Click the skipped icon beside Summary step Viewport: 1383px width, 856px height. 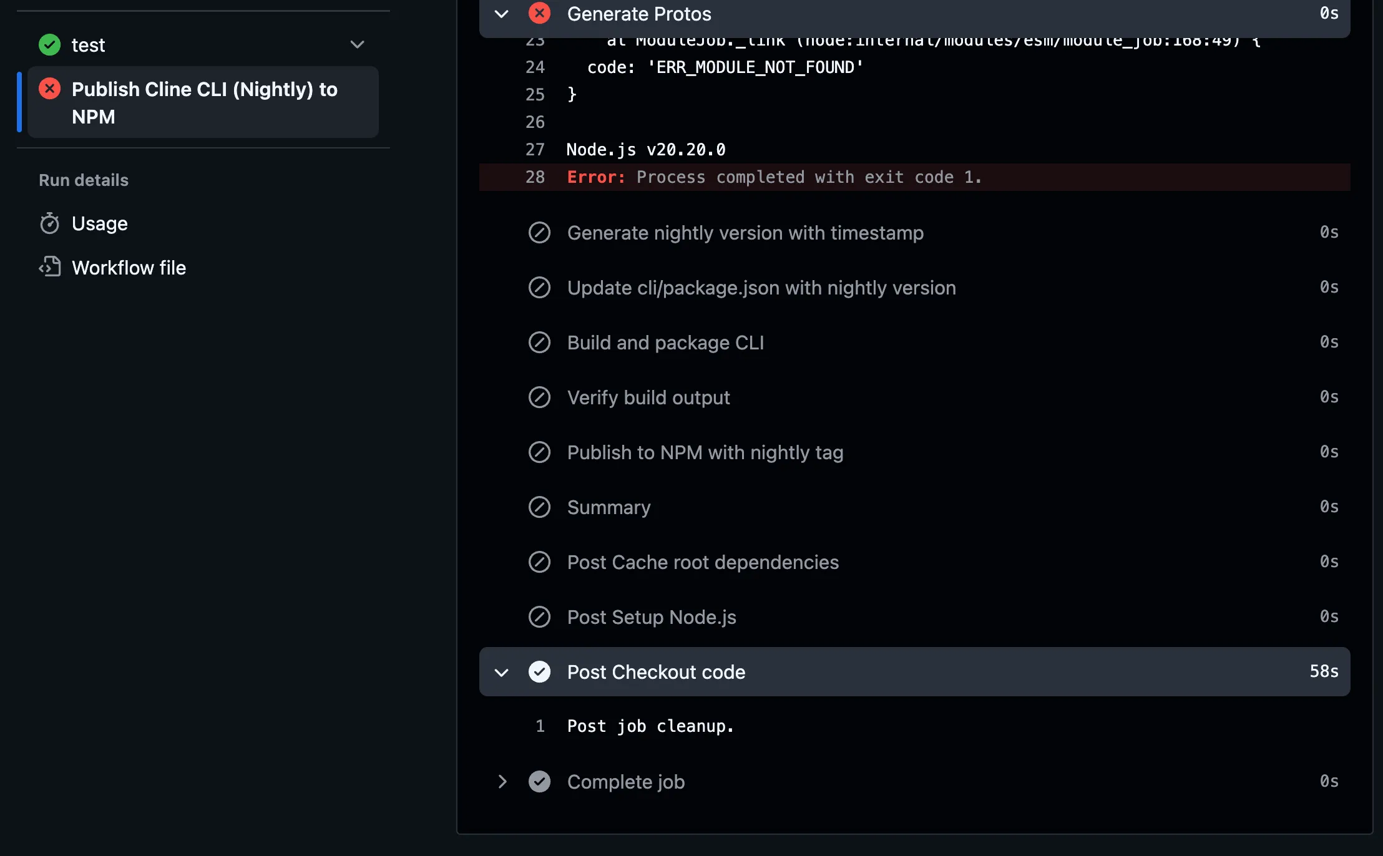[x=539, y=507]
